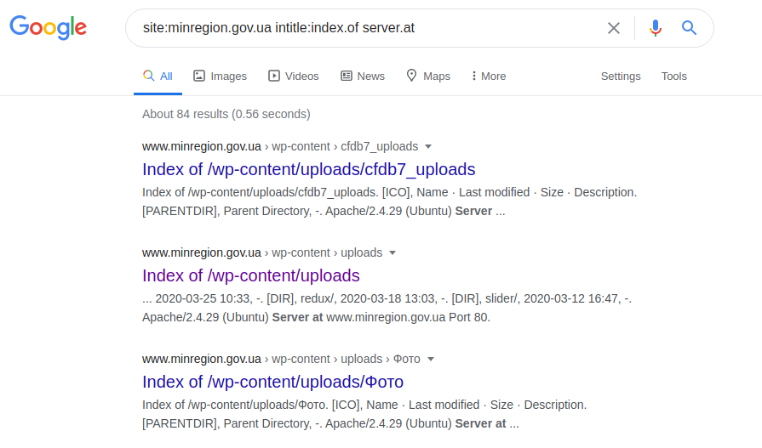Expand options arrow next to Фото breadcrumb
The height and width of the screenshot is (448, 762).
coord(431,360)
